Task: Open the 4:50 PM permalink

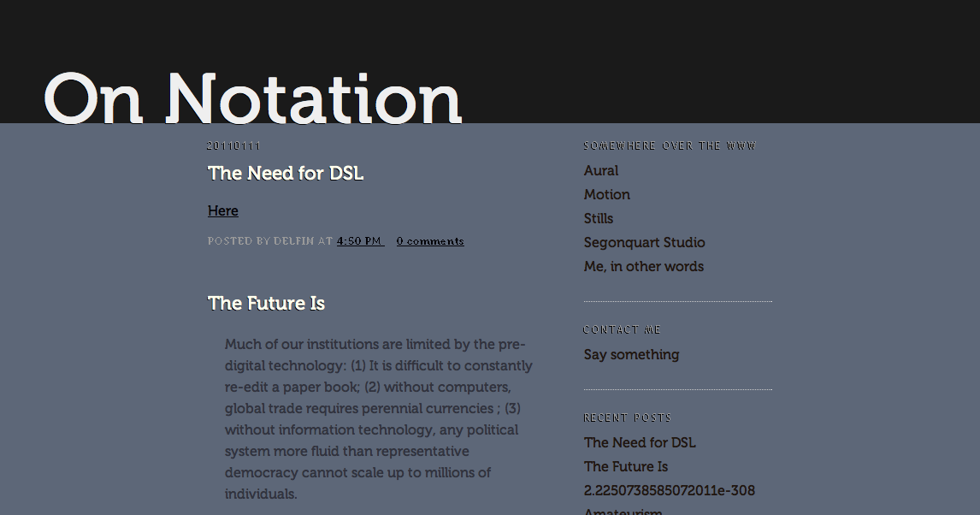Action: coord(357,240)
